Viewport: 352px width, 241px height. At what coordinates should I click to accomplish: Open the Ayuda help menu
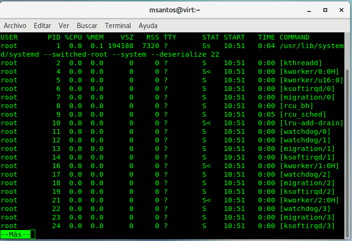tap(148, 26)
